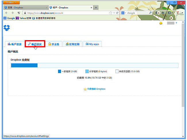The width and height of the screenshot is (187, 140).
Task: Open the 帳戶資訊 tab
Action: (x=15, y=44)
